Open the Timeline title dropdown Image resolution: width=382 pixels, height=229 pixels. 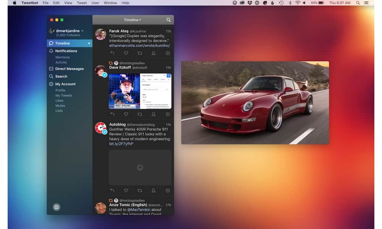point(132,20)
